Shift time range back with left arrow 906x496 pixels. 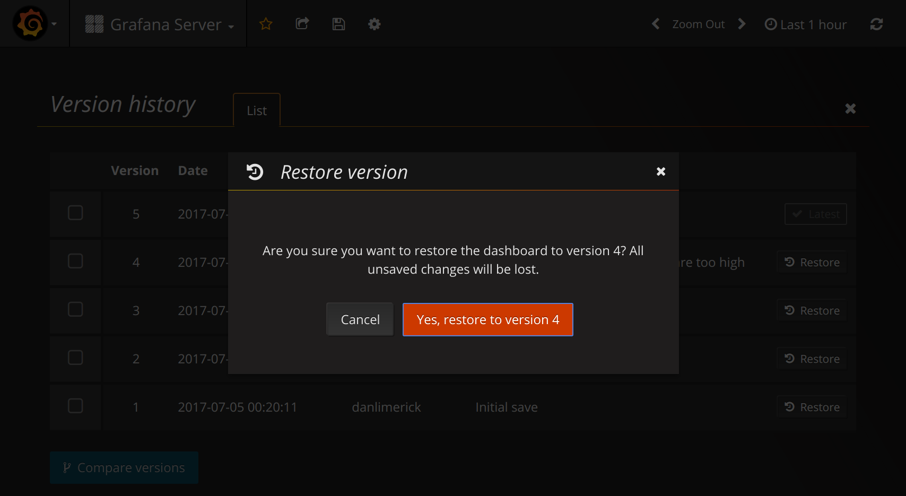(x=656, y=24)
